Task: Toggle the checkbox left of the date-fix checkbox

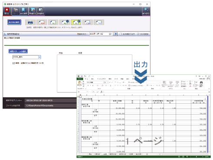Action: (121, 34)
